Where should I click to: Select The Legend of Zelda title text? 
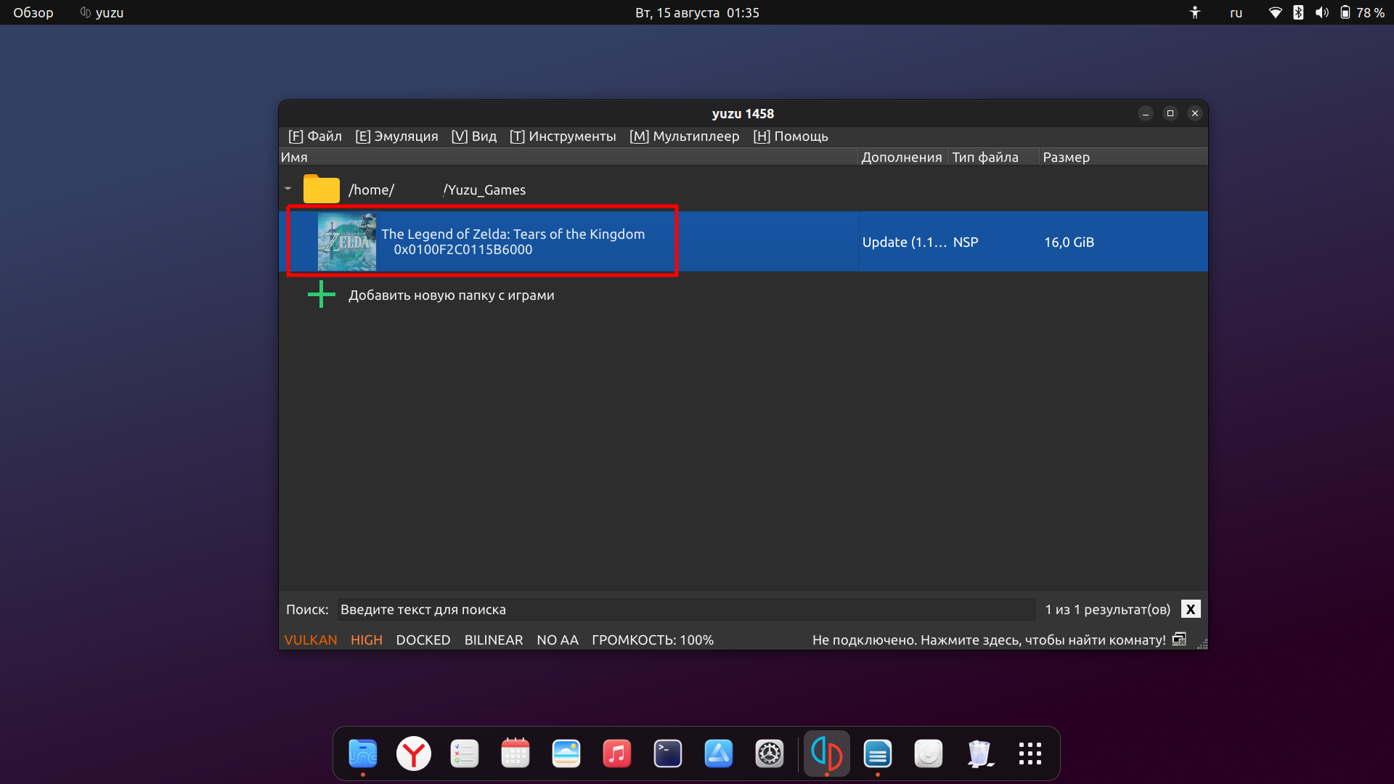coord(513,234)
